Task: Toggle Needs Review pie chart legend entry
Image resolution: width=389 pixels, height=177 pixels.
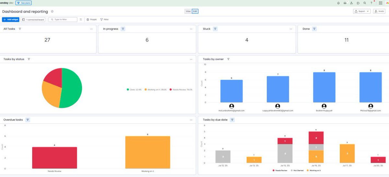Action: (181, 89)
